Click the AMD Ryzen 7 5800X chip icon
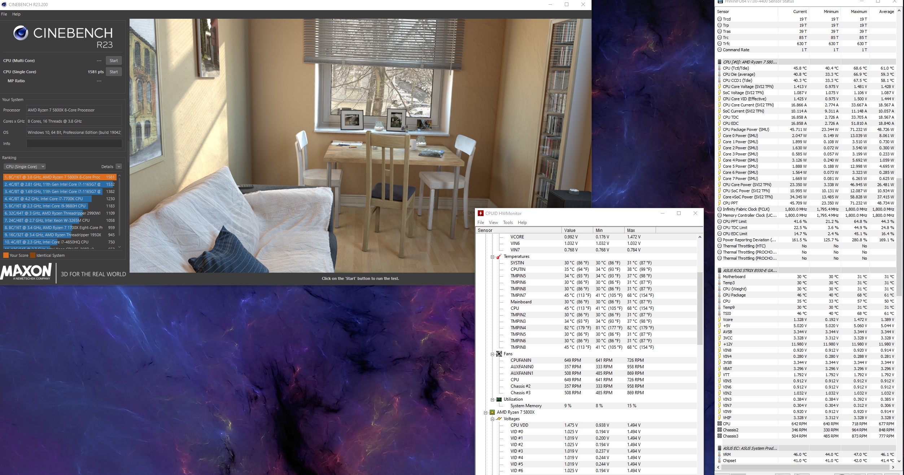 [x=492, y=413]
